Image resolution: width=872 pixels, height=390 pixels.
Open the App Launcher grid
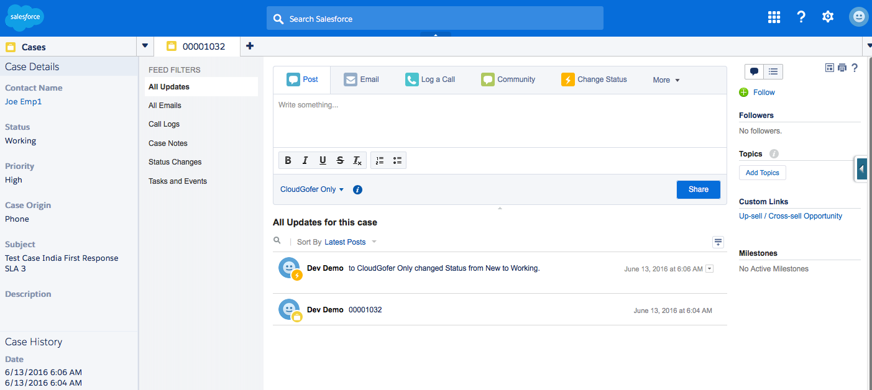[774, 17]
